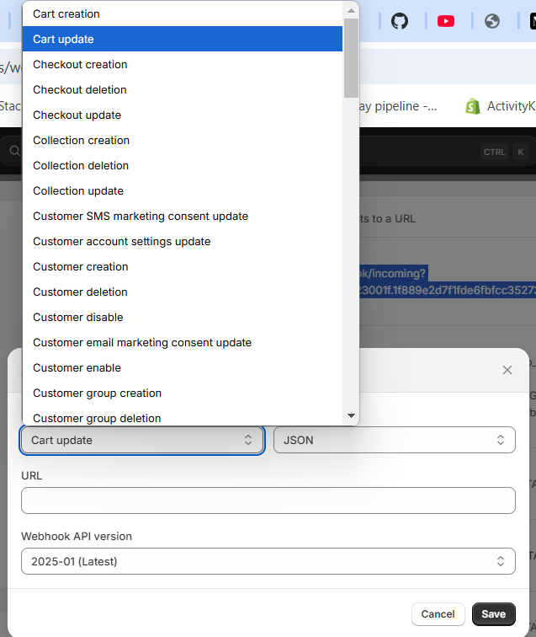The image size is (536, 637).
Task: Click the highlighted incoming webhook URL text
Action: pos(446,282)
